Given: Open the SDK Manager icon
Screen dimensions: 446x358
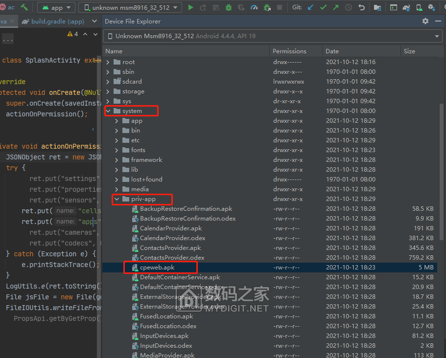Looking at the screenshot, I should click(x=431, y=7).
